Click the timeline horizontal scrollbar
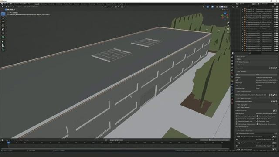 tap(115, 148)
